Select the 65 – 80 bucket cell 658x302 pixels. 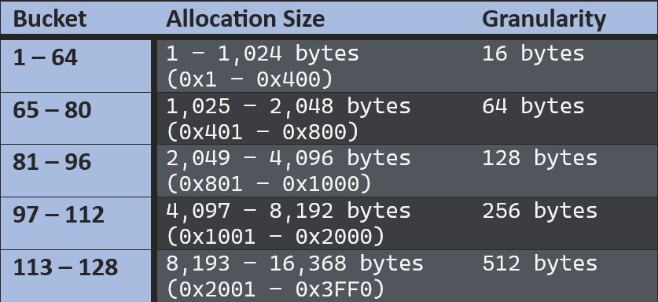75,119
